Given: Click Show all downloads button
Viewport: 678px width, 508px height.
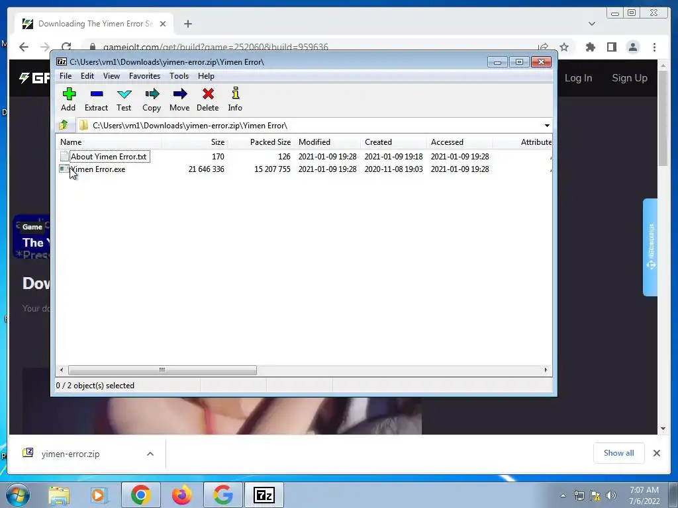Looking at the screenshot, I should (619, 453).
